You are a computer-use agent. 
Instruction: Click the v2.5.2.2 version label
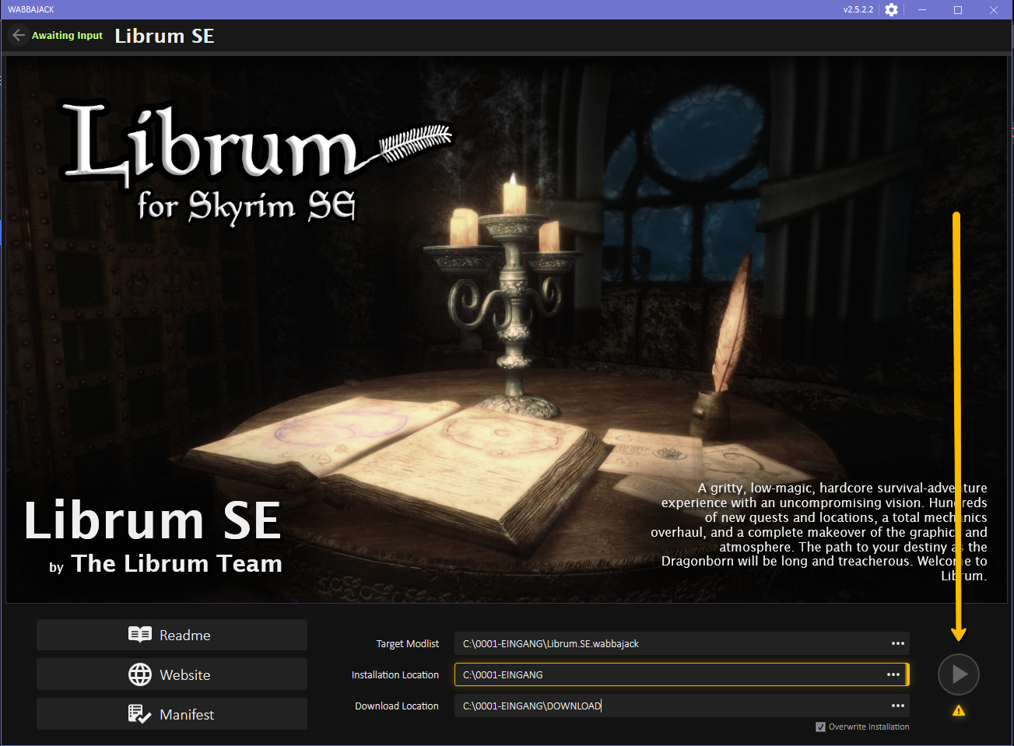point(858,10)
